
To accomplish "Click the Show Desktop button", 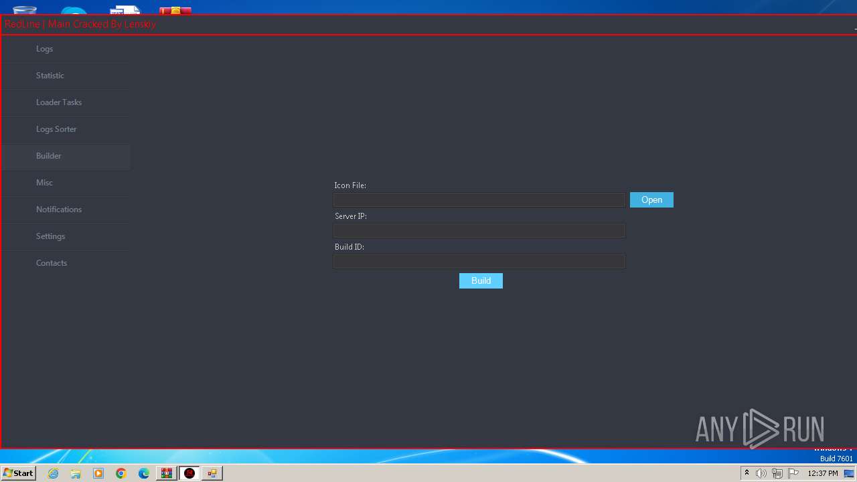I will tap(849, 473).
